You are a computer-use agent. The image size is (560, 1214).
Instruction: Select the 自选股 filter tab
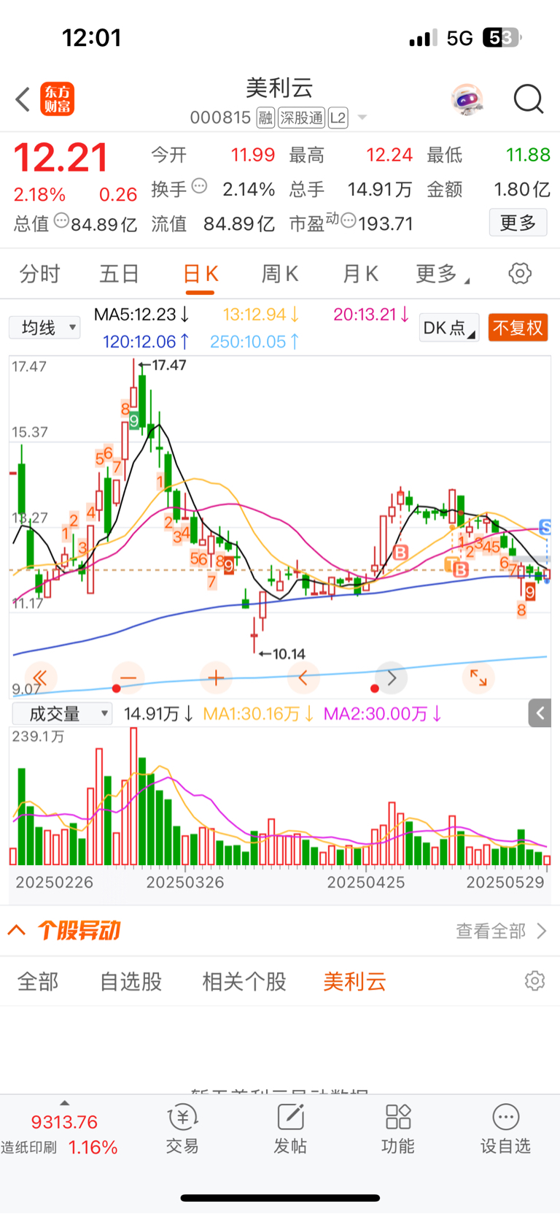[131, 982]
